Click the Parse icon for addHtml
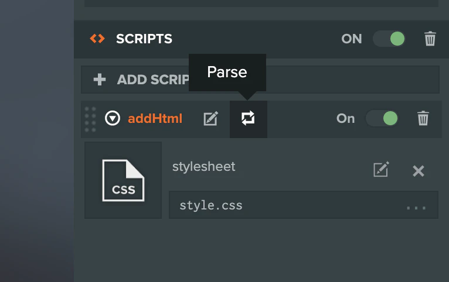The image size is (449, 282). point(248,119)
